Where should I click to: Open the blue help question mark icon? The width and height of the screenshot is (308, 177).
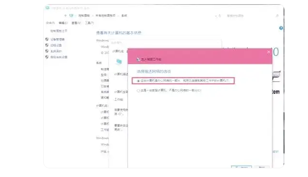click(281, 28)
